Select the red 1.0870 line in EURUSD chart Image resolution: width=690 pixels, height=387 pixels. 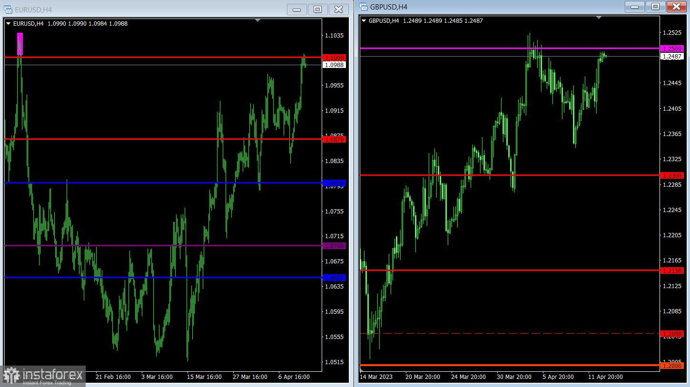click(163, 139)
